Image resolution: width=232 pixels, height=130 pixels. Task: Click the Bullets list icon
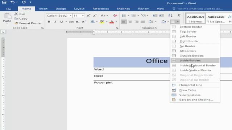124,16
